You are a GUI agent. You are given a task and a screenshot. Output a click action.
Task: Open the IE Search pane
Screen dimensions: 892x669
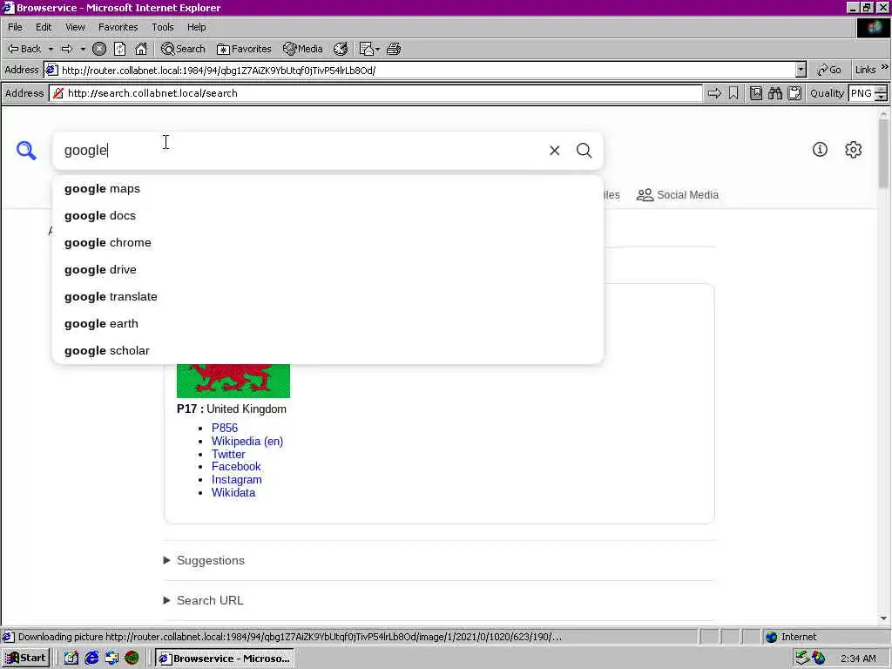(183, 49)
